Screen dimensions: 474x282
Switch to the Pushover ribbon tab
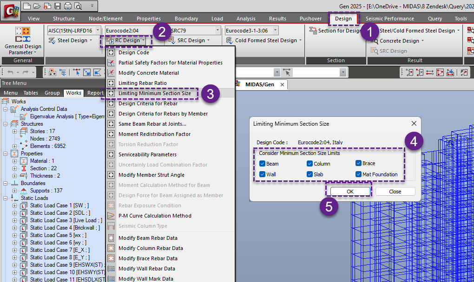310,19
